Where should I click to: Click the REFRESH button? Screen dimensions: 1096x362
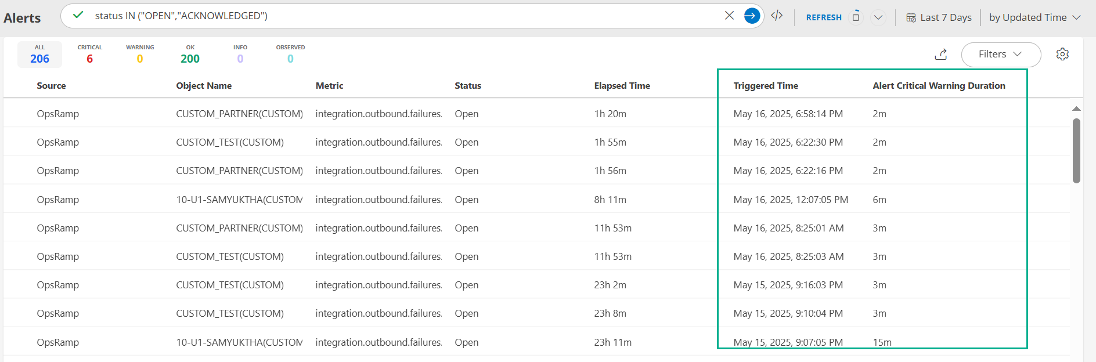pyautogui.click(x=824, y=17)
